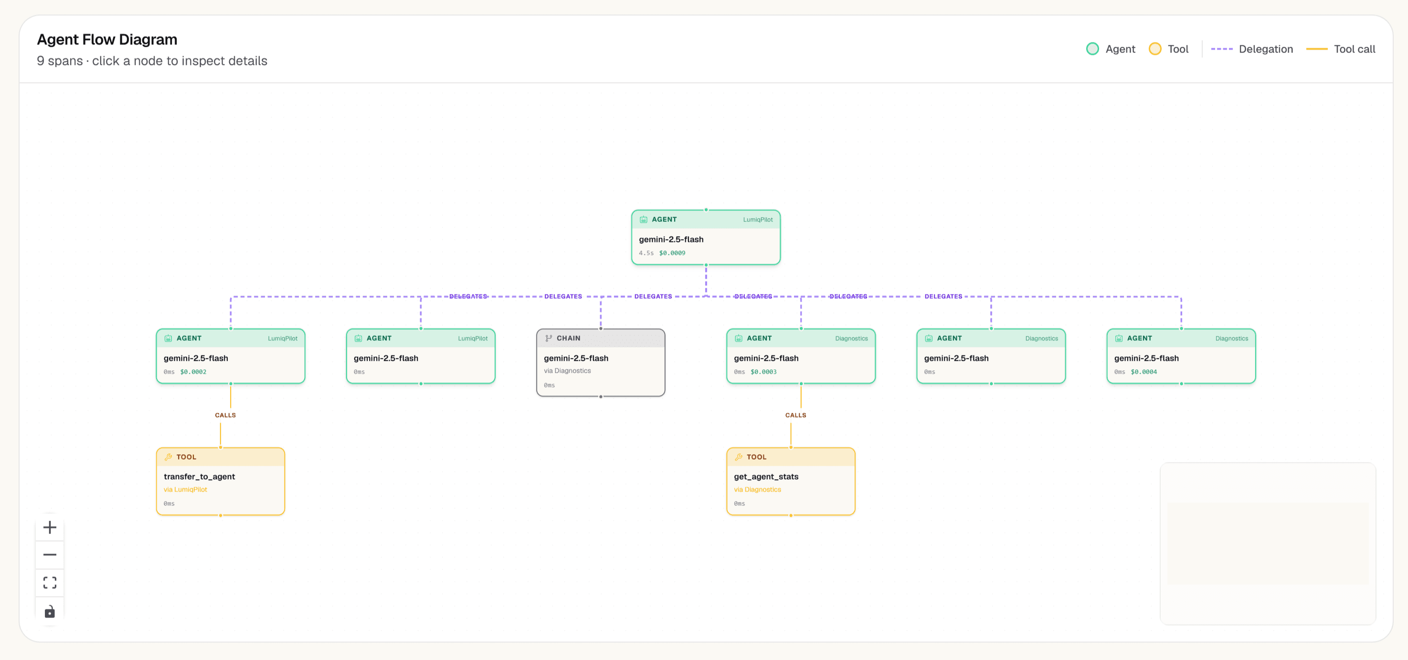1408x660 pixels.
Task: Toggle the canvas interactivity lock
Action: 50,611
